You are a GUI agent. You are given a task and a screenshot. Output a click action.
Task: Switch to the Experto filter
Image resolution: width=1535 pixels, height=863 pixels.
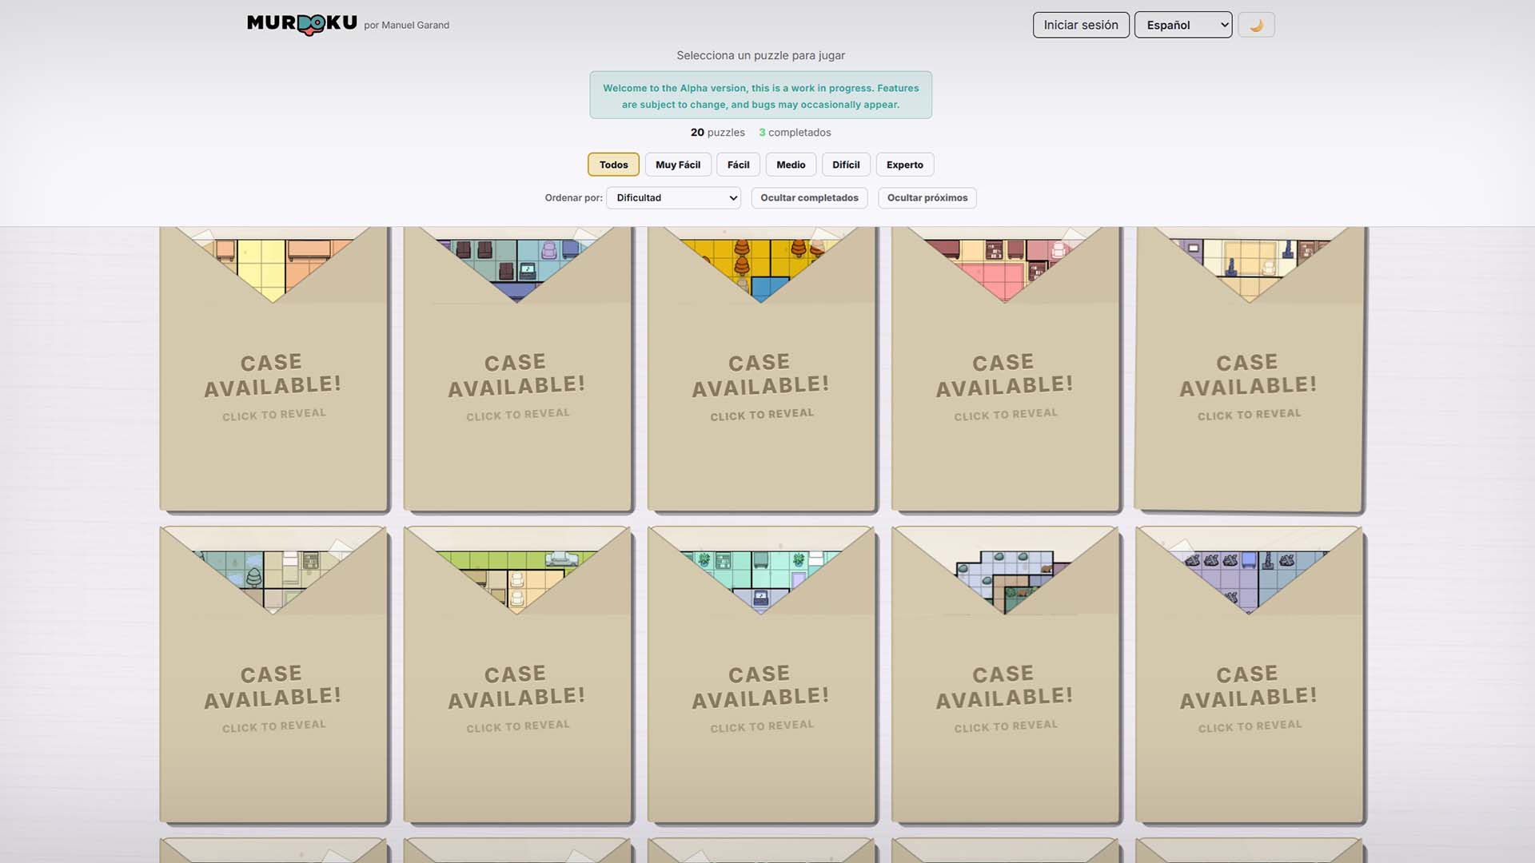point(905,165)
